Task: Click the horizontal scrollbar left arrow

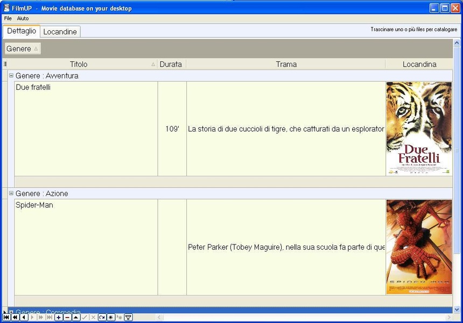Action: pyautogui.click(x=159, y=318)
